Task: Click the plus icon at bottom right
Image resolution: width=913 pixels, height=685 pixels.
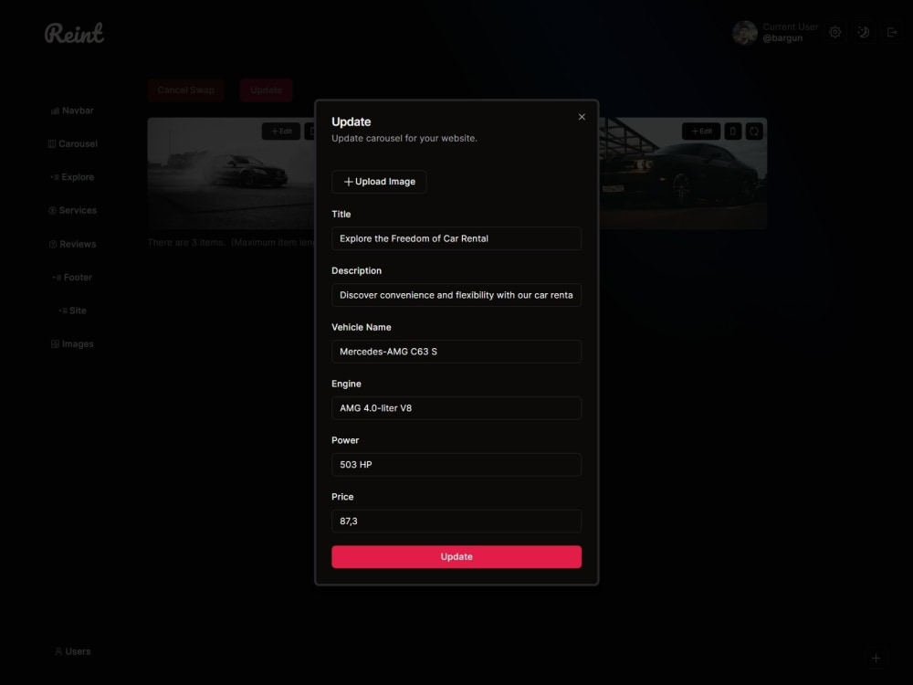Action: [876, 659]
